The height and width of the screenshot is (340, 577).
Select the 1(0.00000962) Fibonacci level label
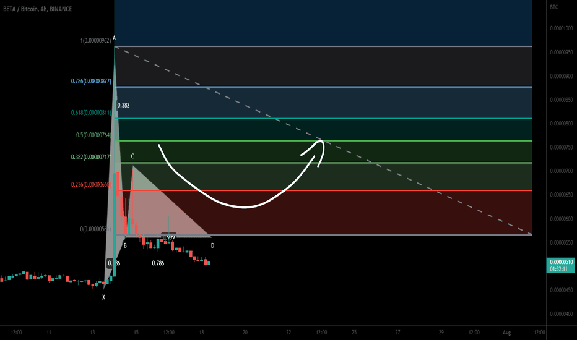(96, 40)
